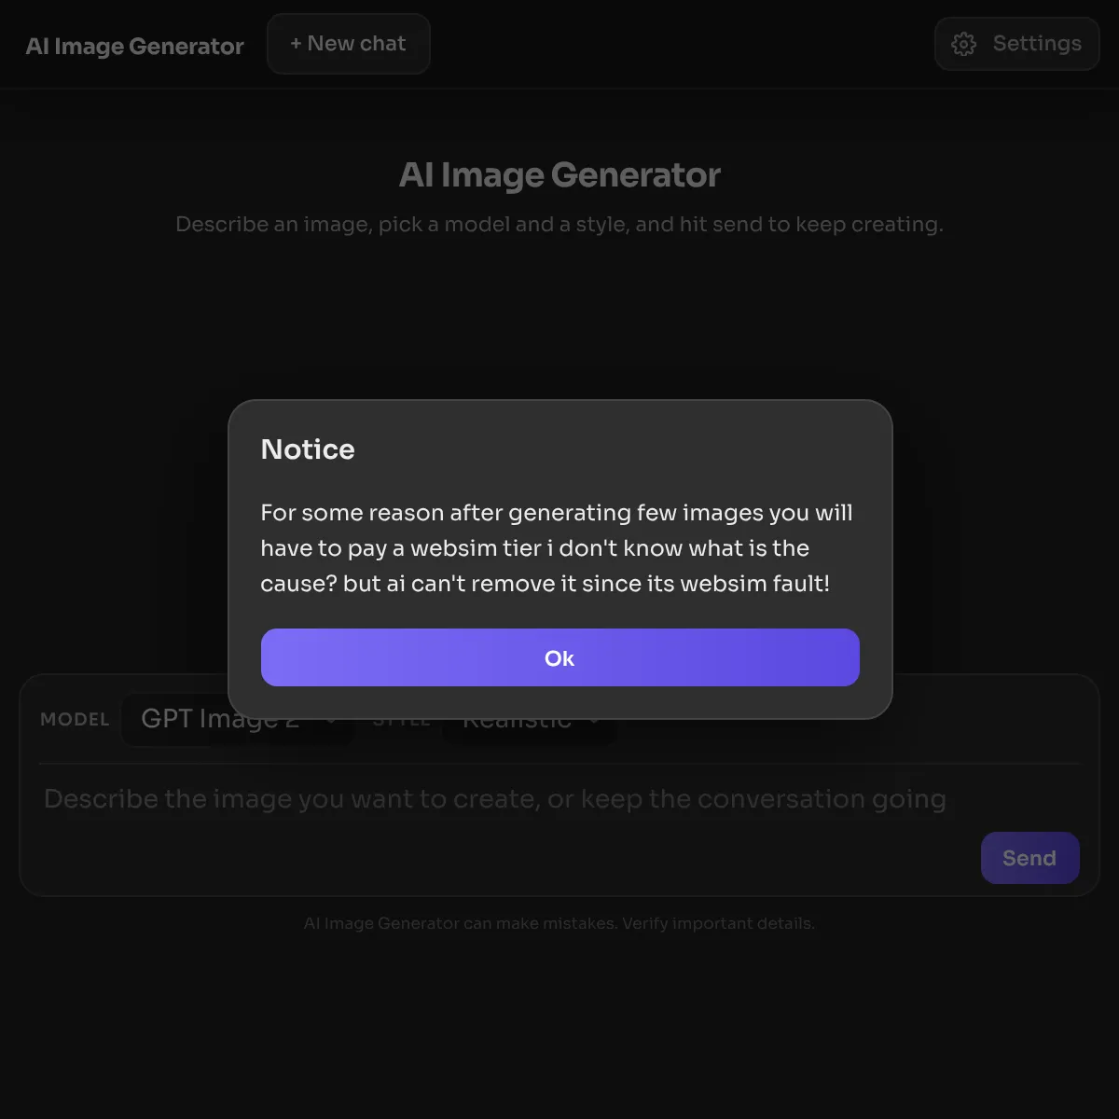Expand the style selector chevron arrow

594,721
